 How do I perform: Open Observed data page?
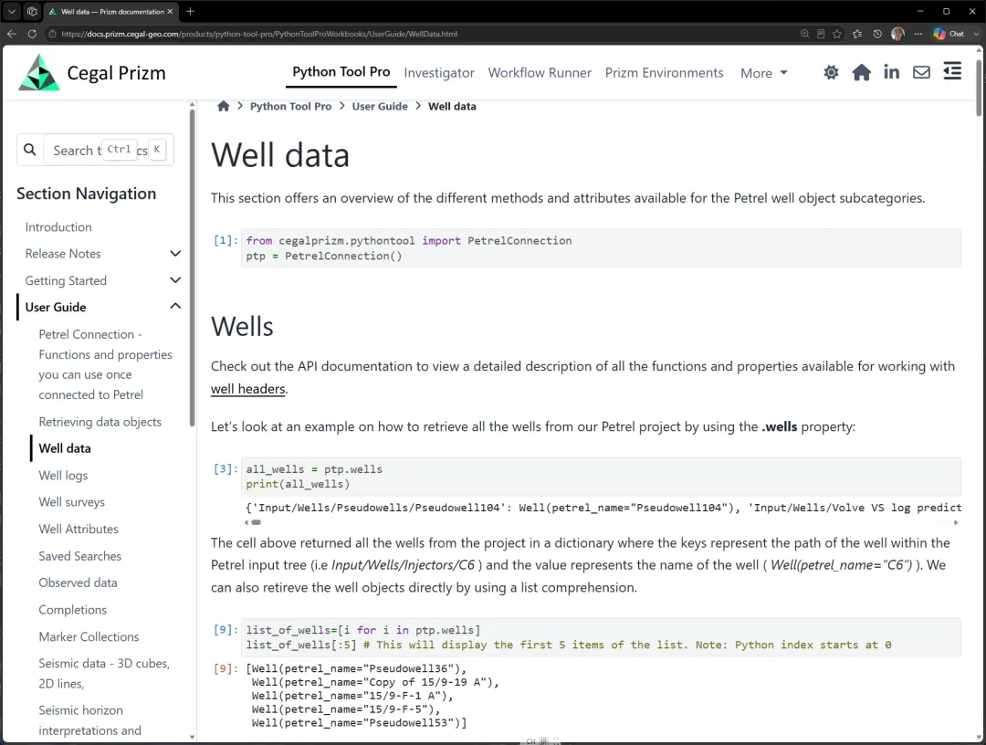point(78,582)
